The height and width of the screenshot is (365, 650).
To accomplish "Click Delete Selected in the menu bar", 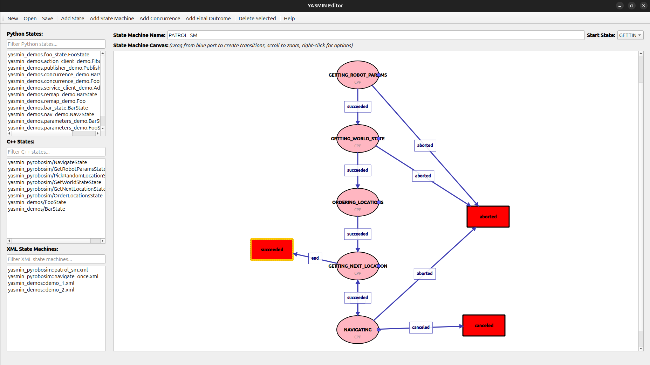I will [x=257, y=18].
